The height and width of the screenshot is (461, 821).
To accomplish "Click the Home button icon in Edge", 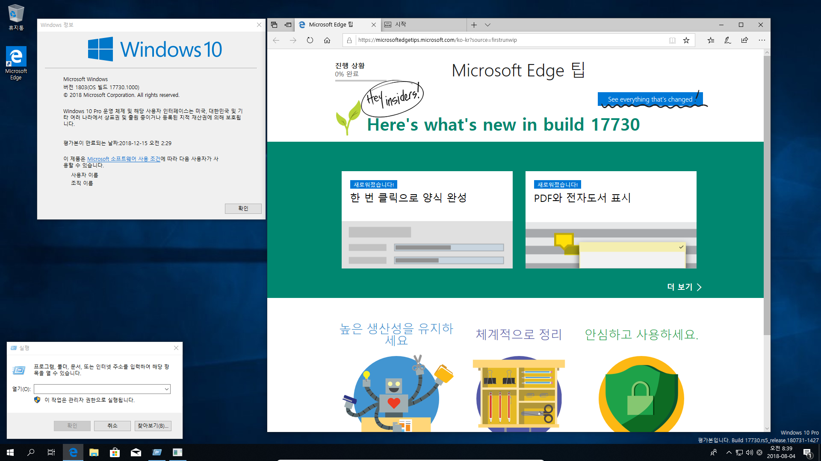I will 327,39.
